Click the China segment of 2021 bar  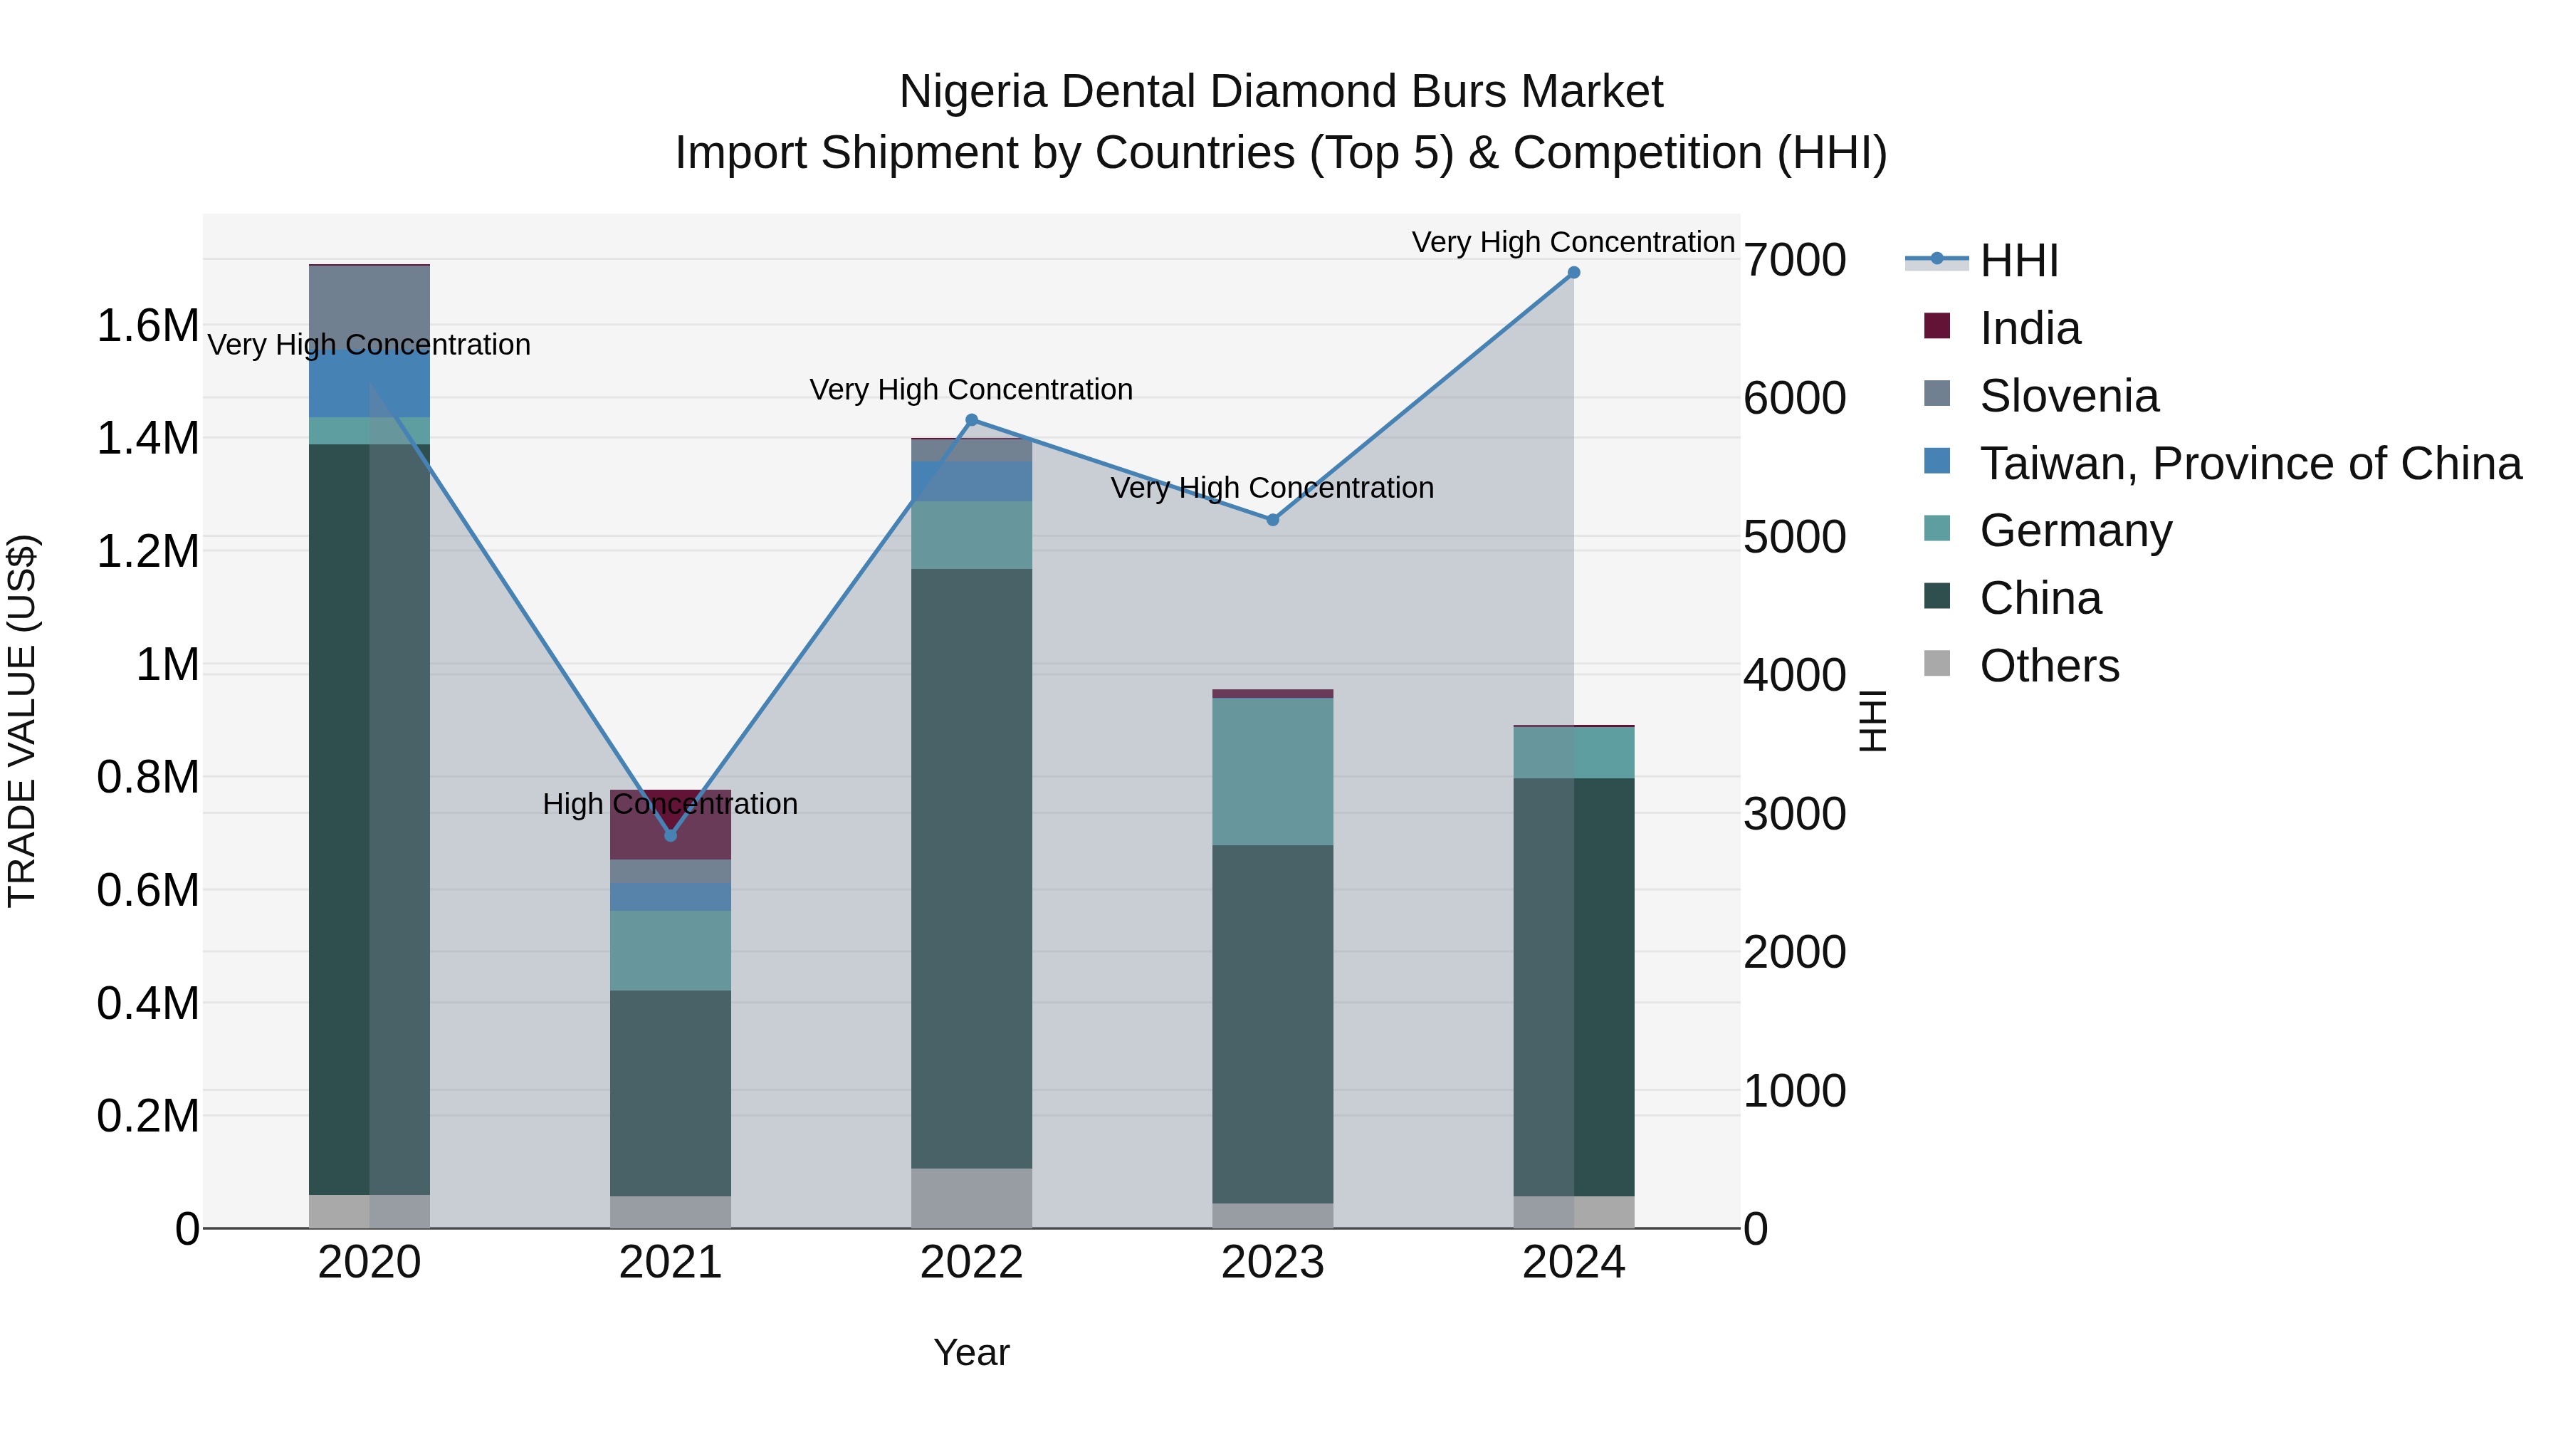point(671,1092)
